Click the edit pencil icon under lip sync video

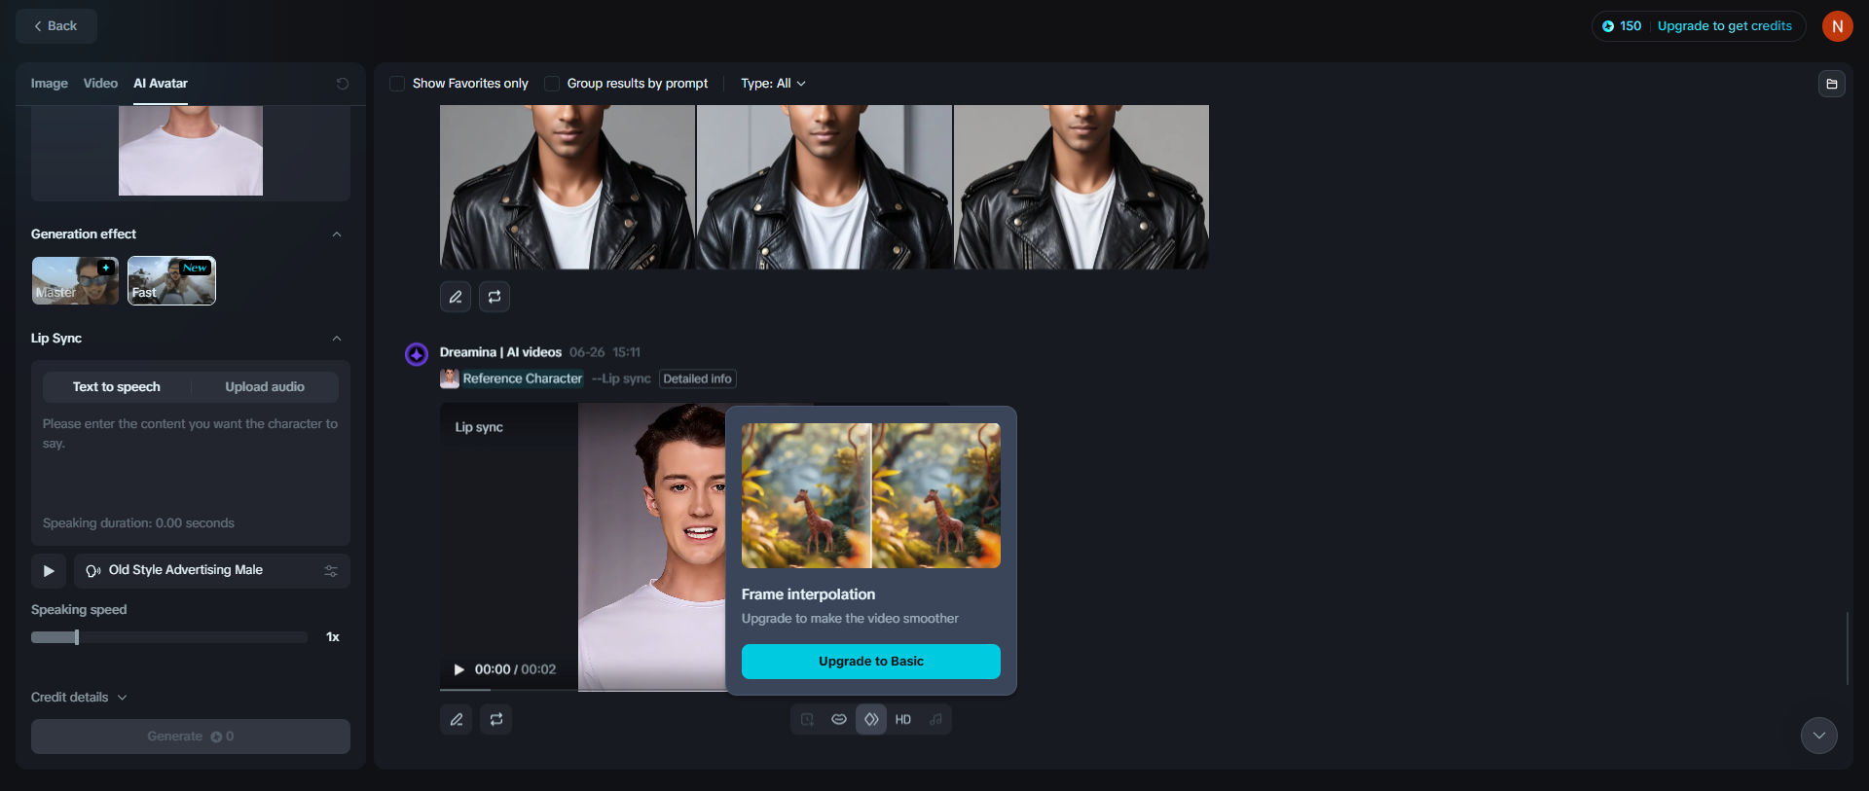click(x=457, y=719)
